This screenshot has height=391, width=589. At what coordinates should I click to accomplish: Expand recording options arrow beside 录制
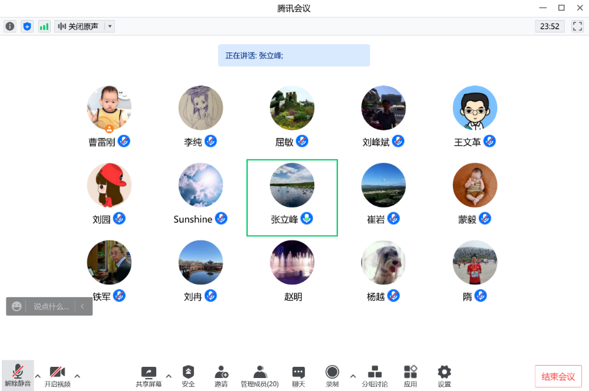[x=353, y=376]
